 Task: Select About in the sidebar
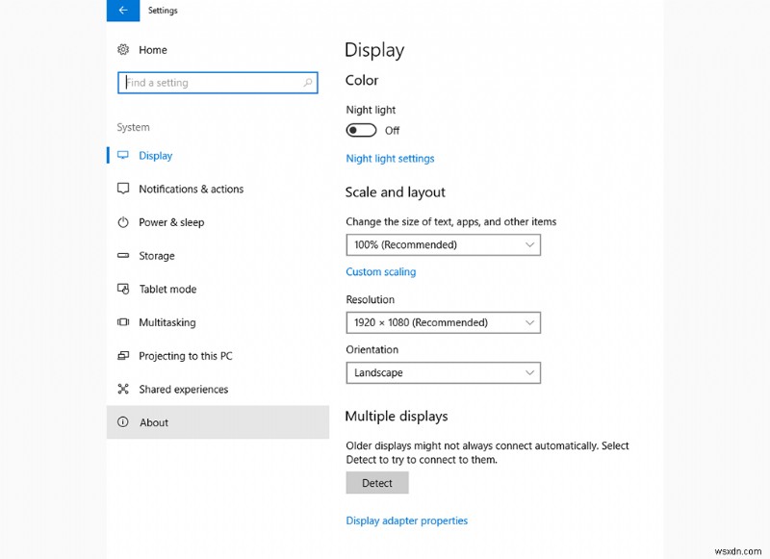154,421
